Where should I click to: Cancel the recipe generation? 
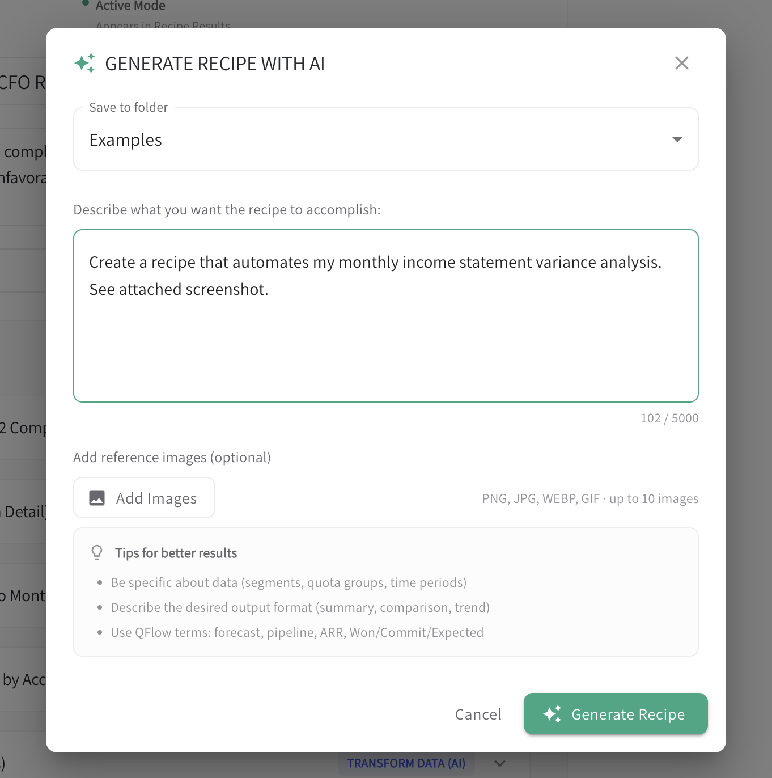pos(478,714)
